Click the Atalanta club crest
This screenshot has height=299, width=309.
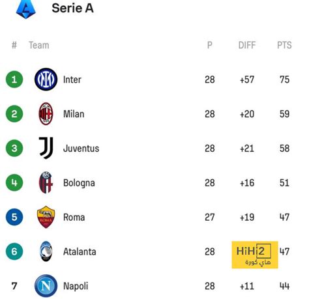click(46, 251)
